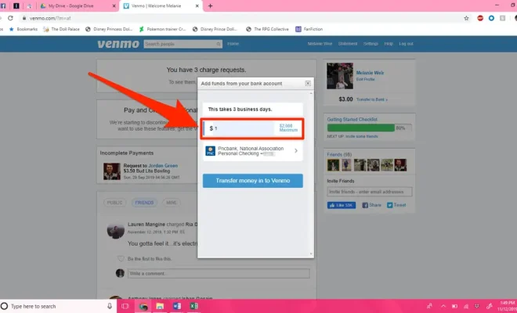Click the Twitter Tweet button

pos(396,205)
